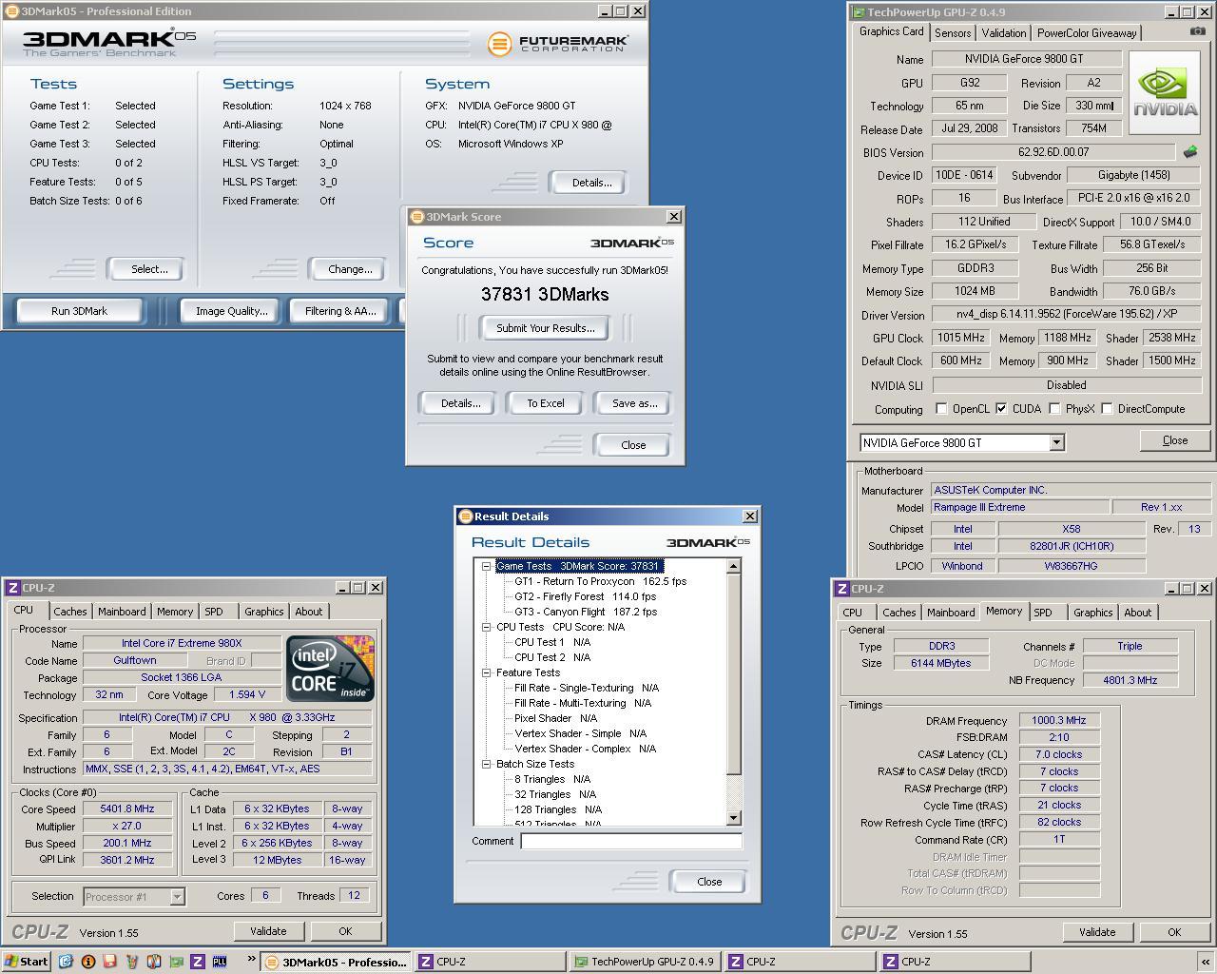Select the Pixel Shader N/A row

555,718
